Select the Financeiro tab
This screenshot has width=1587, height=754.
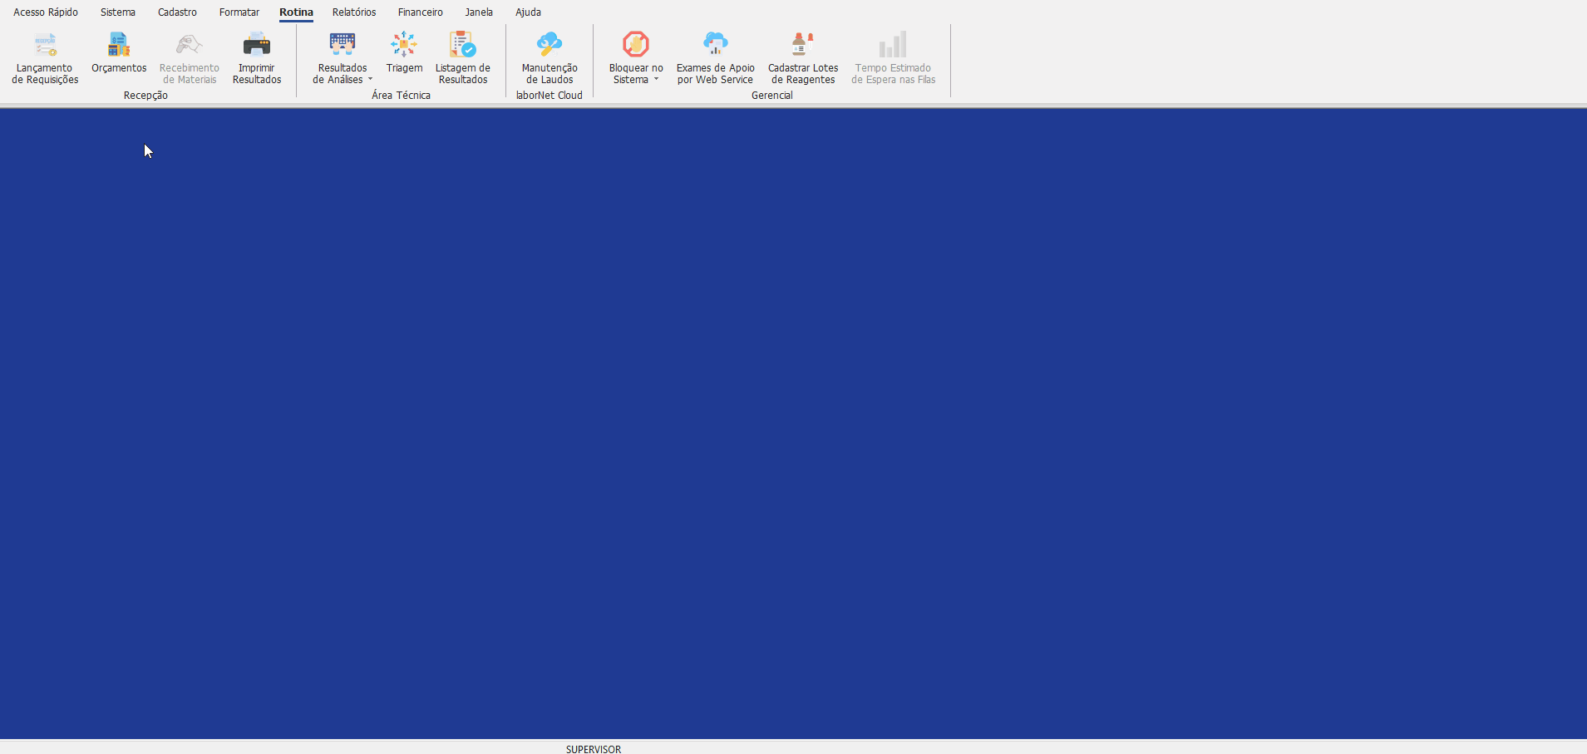click(x=420, y=12)
